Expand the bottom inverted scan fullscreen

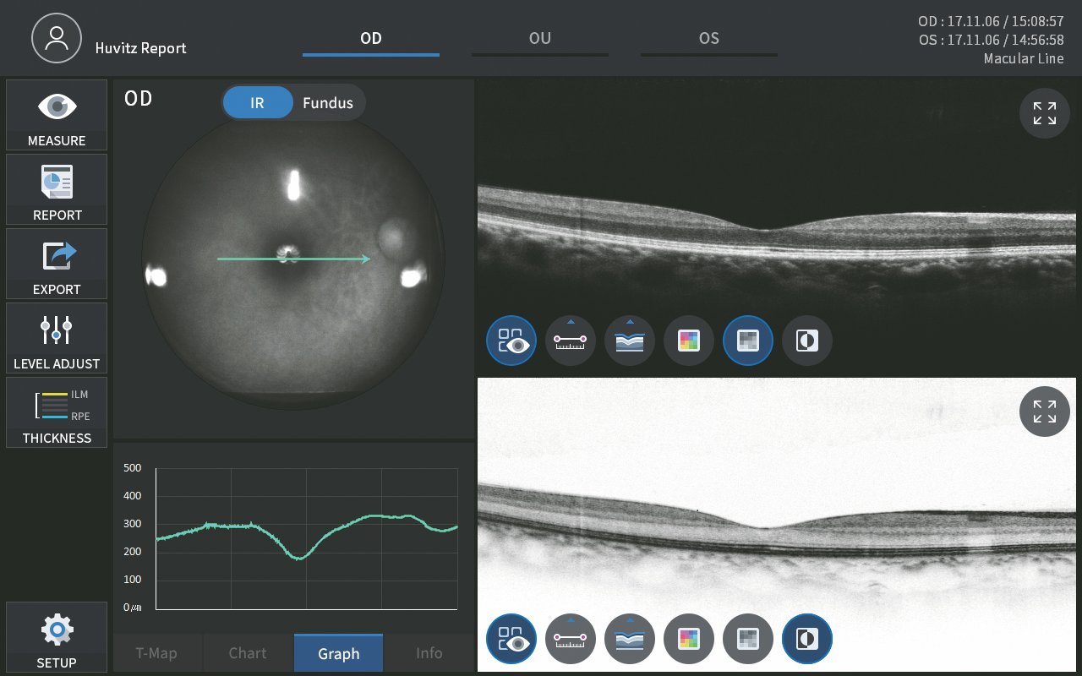tap(1045, 412)
